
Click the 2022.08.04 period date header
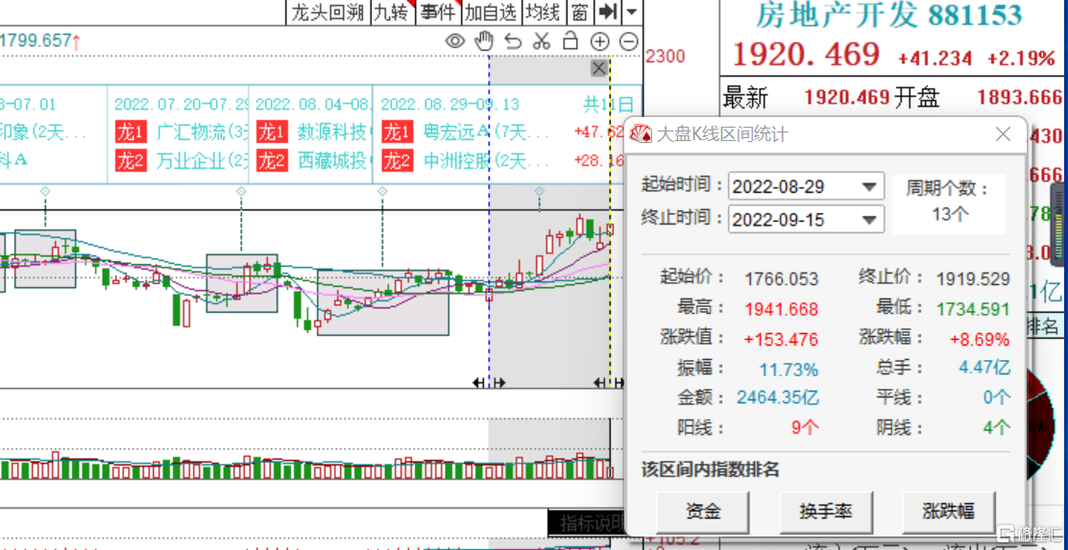313,105
